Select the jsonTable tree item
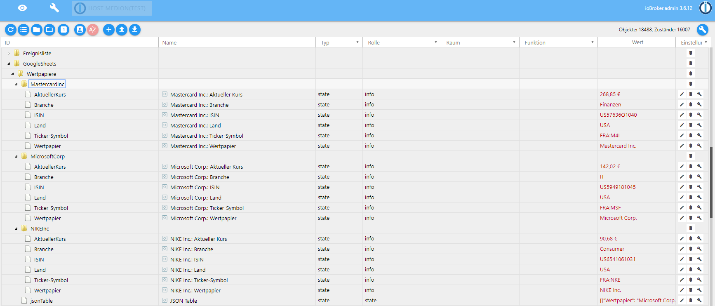Viewport: 715px width, 306px height. (41, 301)
